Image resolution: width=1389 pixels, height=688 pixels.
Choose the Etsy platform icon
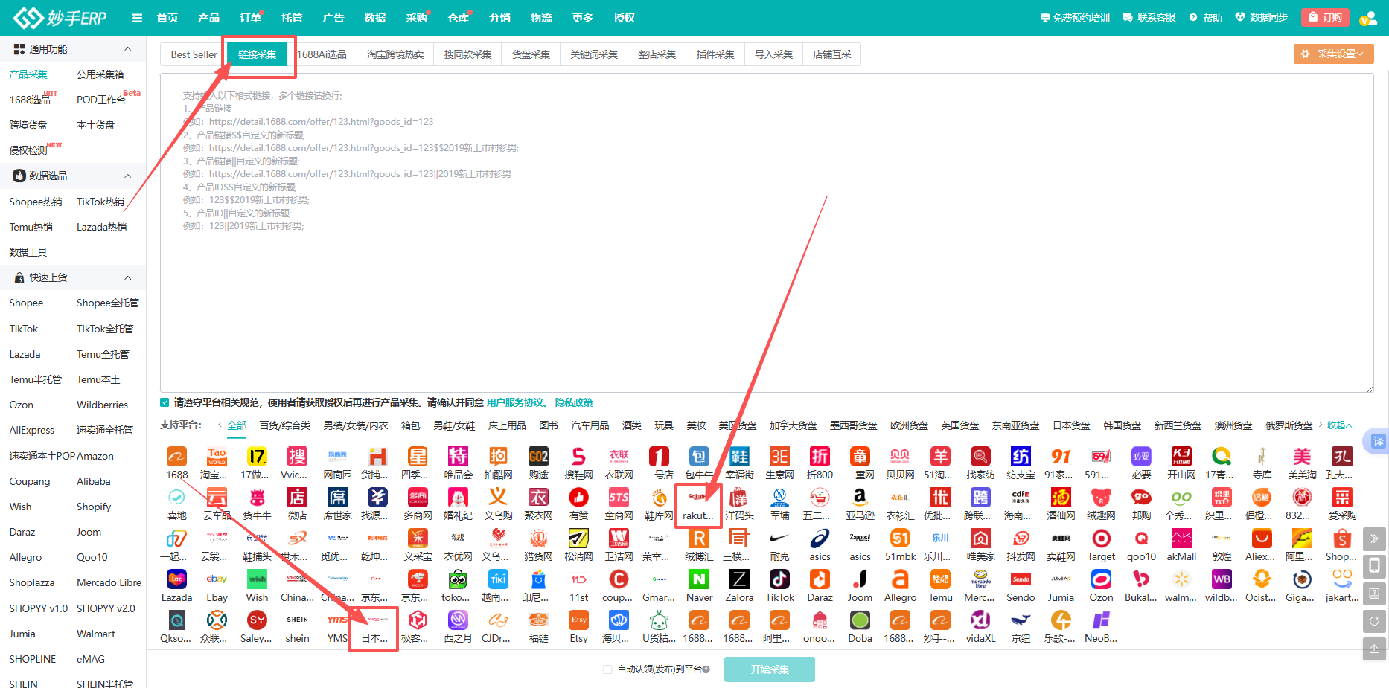coord(578,620)
